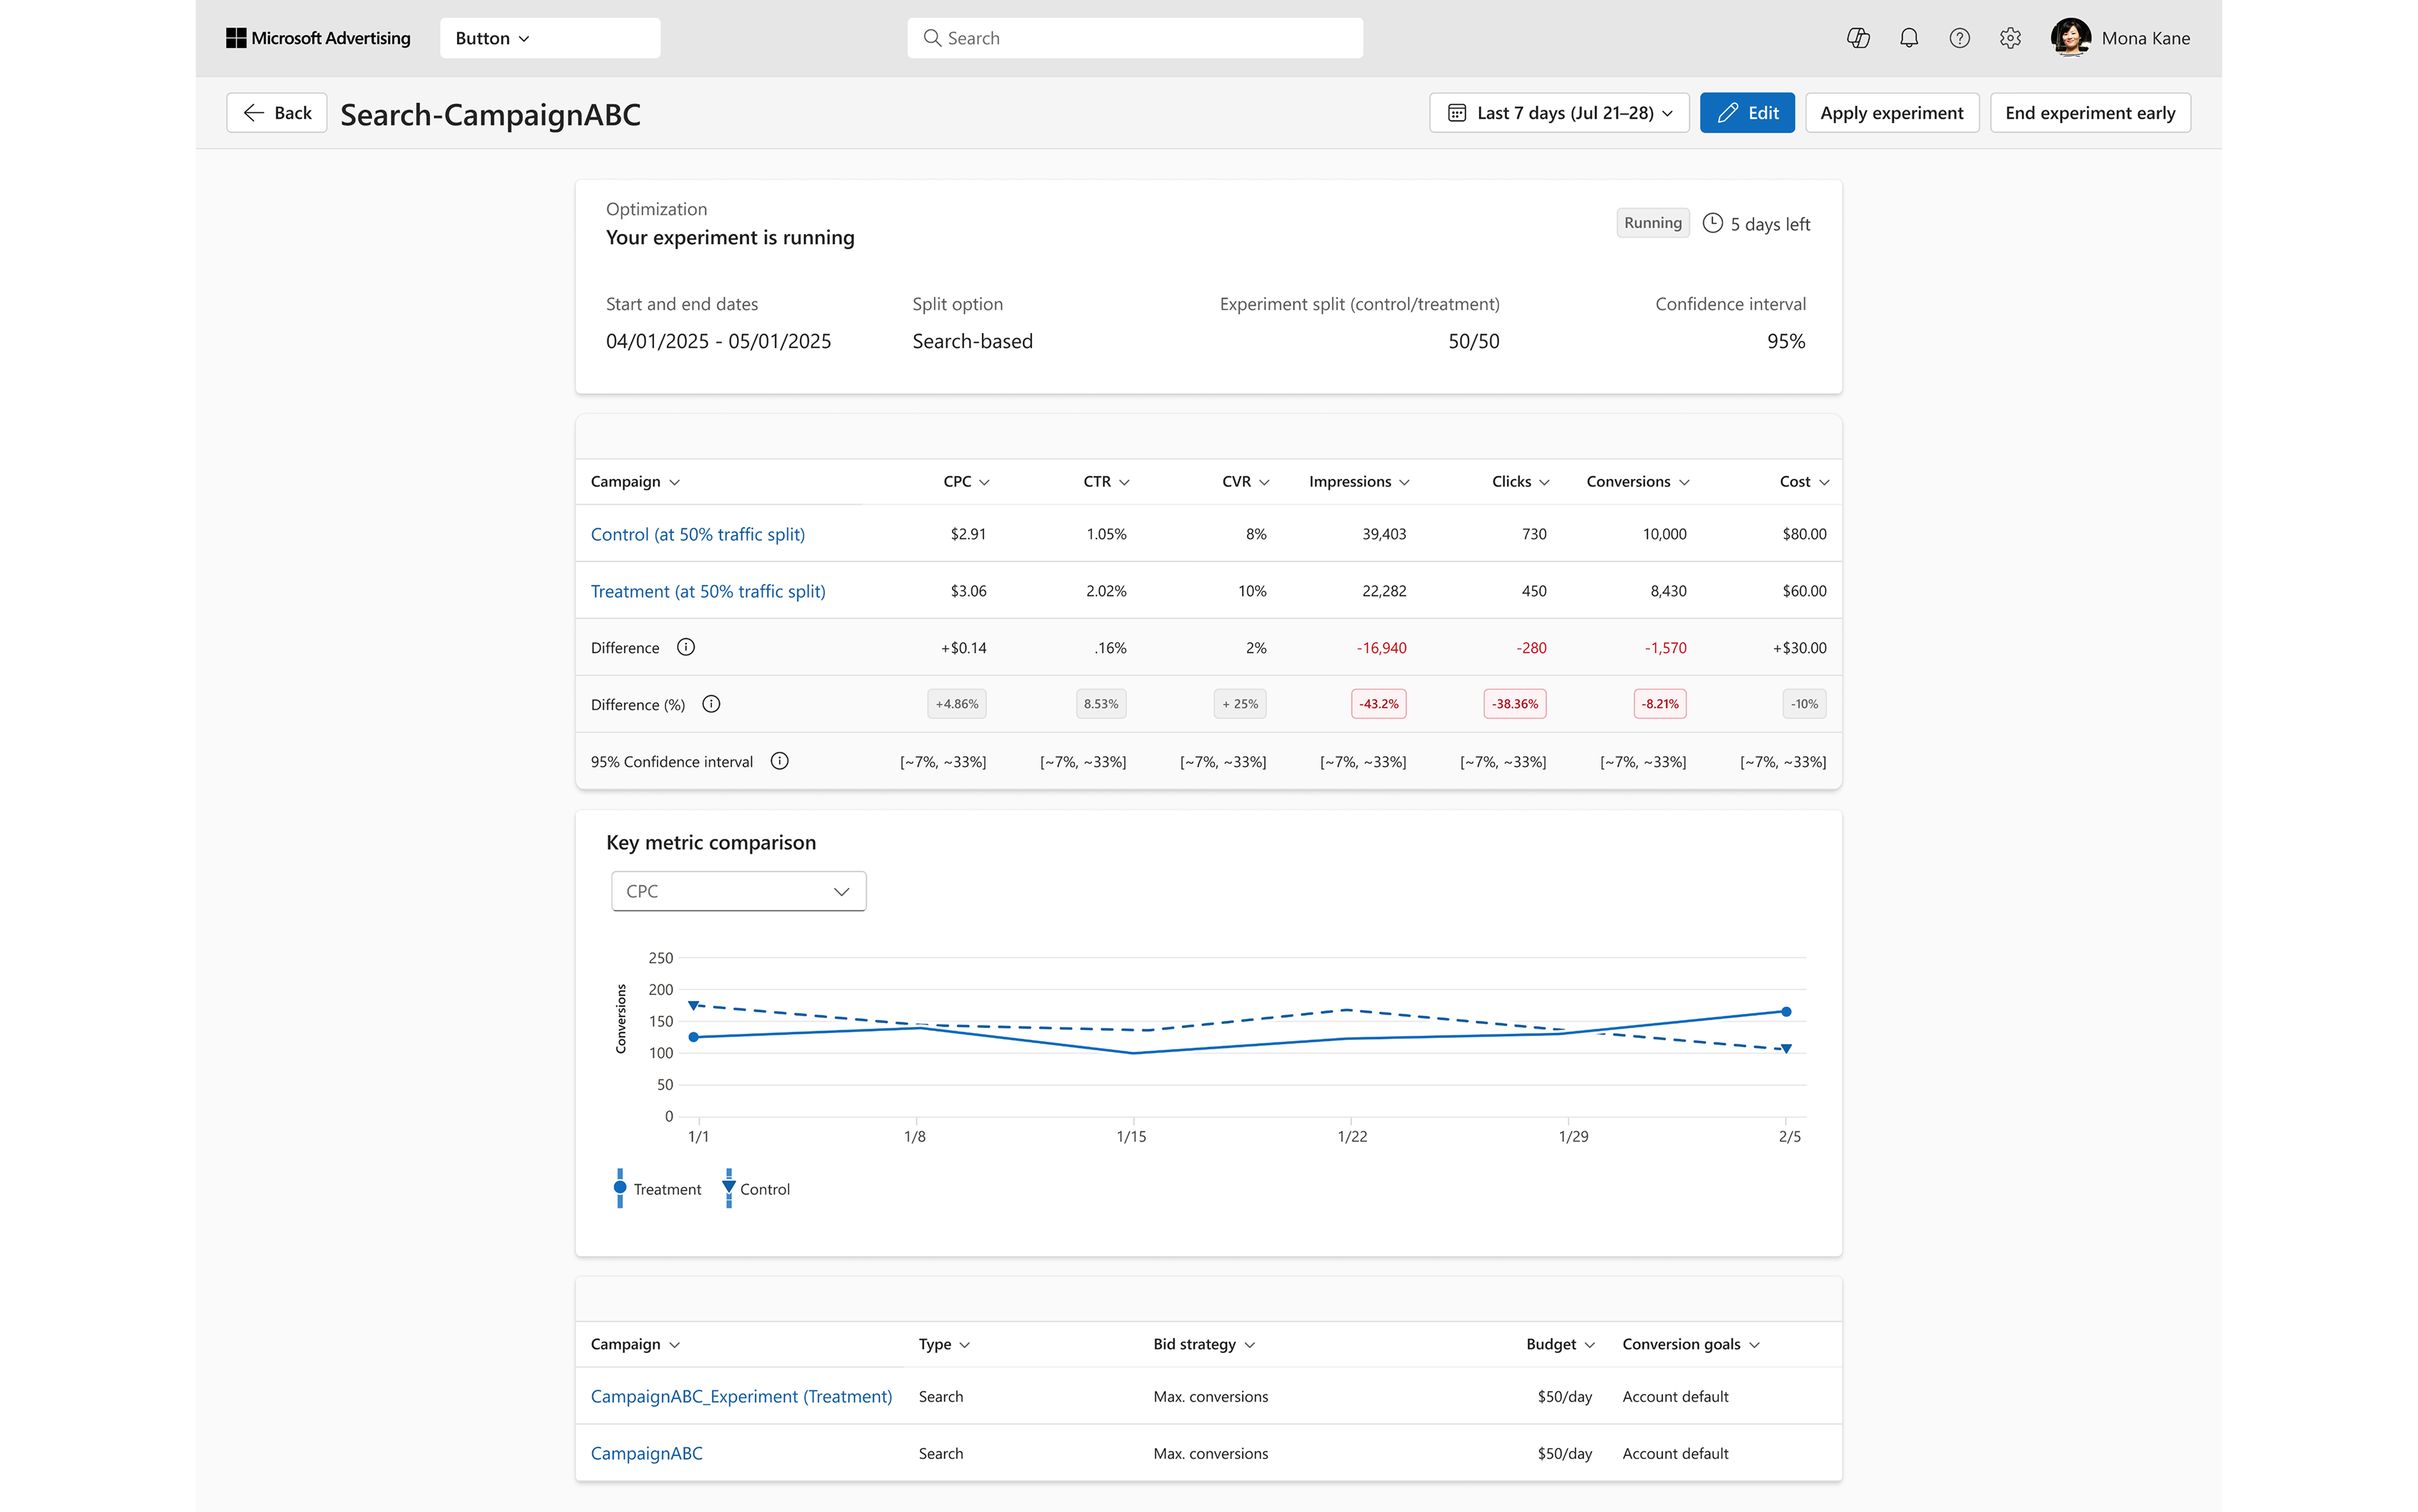Expand the CVR column header menu
This screenshot has height=1512, width=2418.
coord(1265,482)
